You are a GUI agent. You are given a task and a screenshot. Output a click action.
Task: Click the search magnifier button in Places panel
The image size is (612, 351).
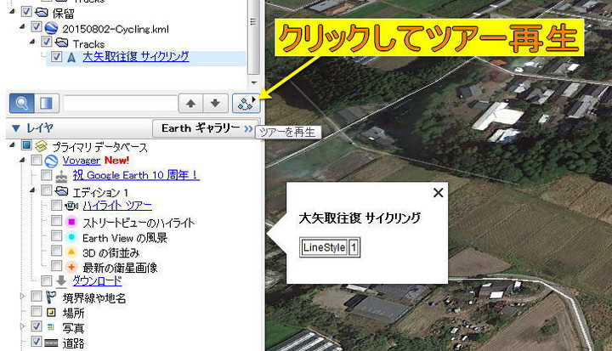coord(22,103)
